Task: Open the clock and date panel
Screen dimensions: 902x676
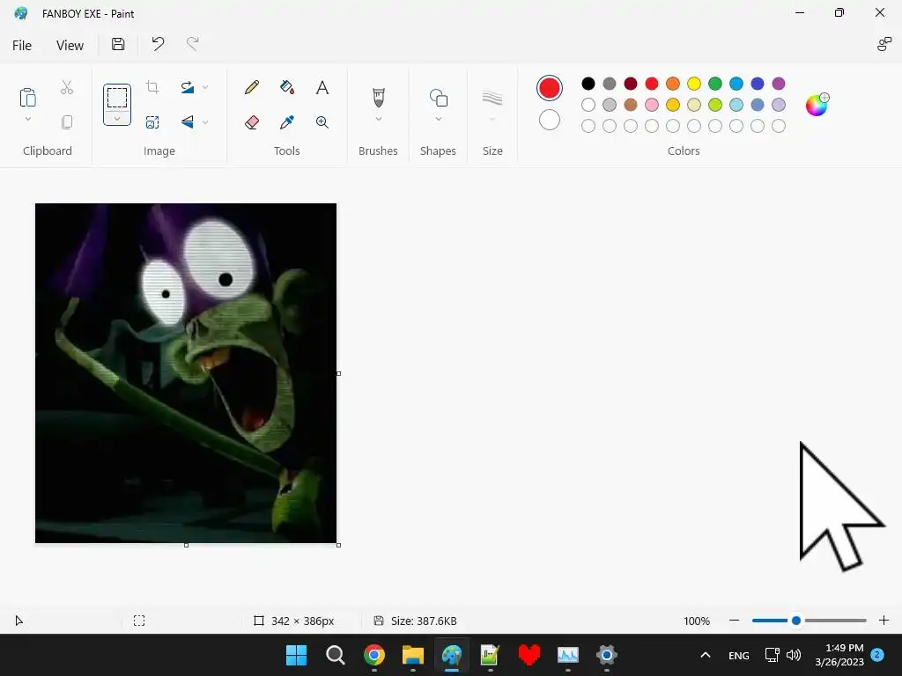Action: tap(839, 655)
